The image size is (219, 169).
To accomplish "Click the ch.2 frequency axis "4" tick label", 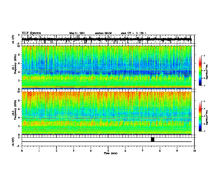I will pyautogui.click(x=19, y=118).
